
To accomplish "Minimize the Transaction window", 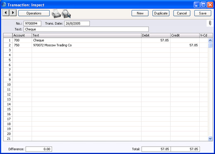I will coord(197,5).
